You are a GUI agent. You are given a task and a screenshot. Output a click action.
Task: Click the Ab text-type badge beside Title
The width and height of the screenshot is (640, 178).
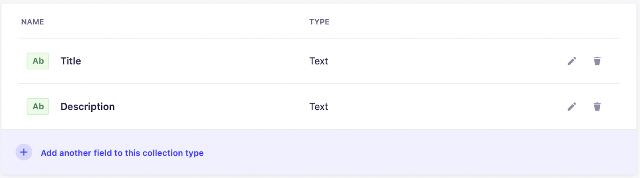click(38, 61)
